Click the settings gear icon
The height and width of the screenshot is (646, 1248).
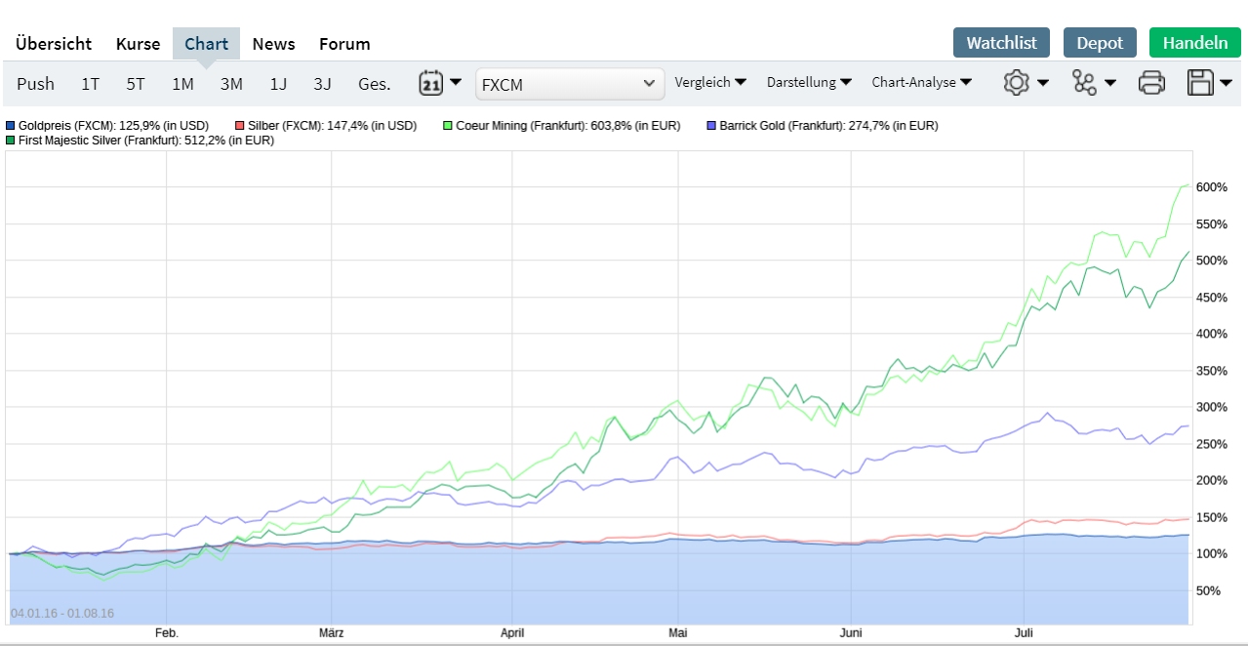1017,83
